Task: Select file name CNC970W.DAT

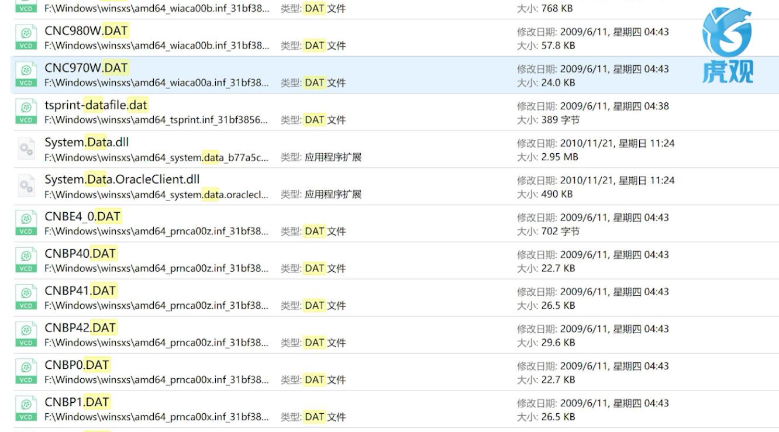Action: click(87, 68)
